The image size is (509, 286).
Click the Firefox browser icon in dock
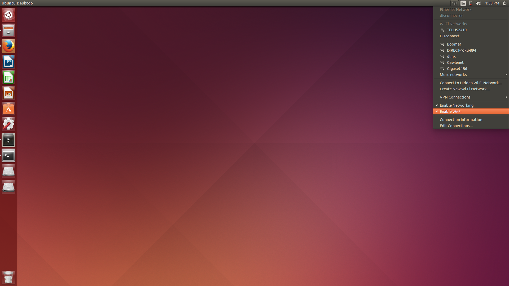pos(8,46)
